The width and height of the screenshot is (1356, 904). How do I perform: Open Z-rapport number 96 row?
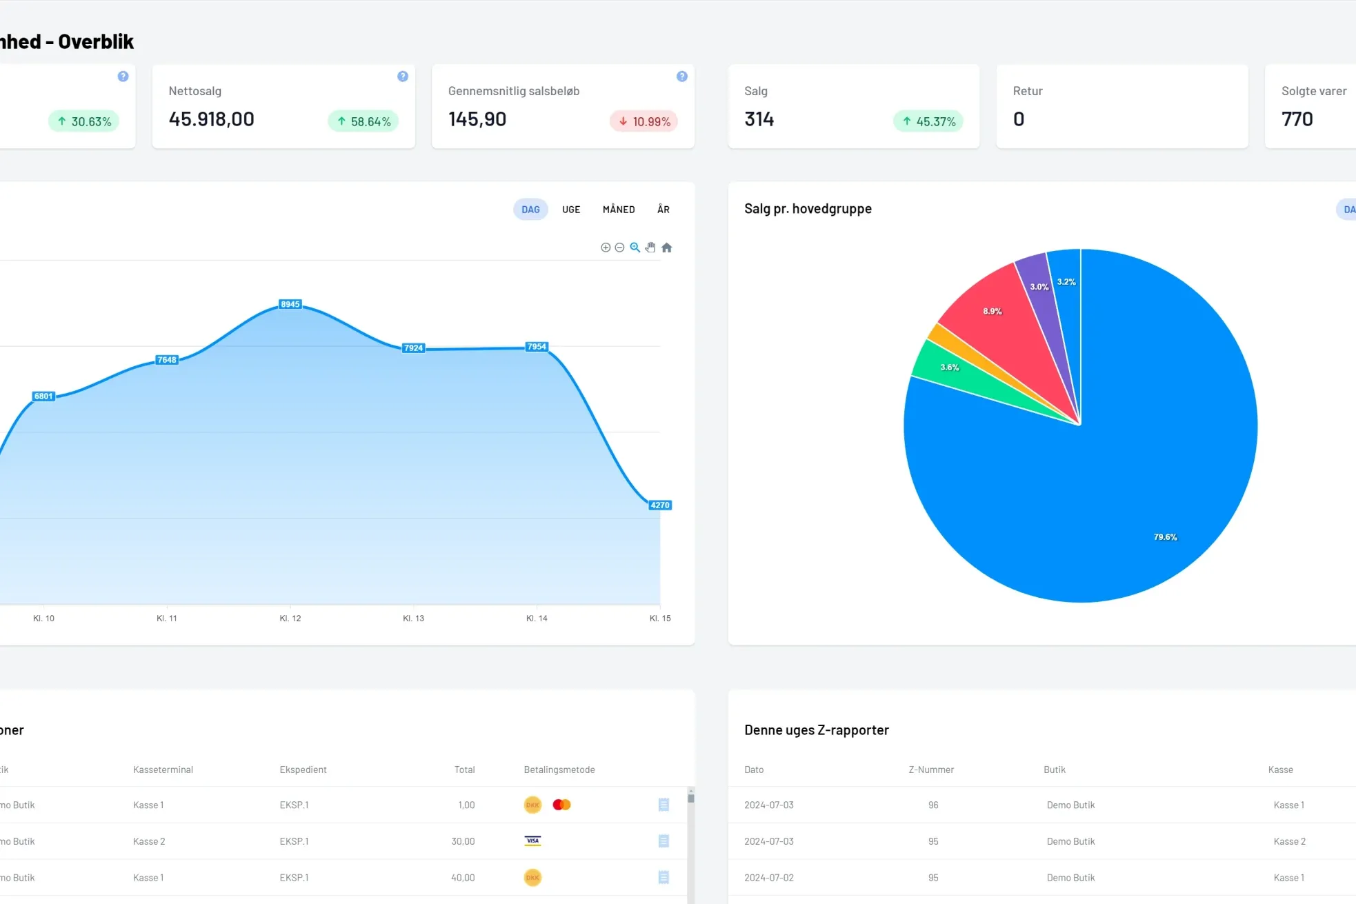pos(933,805)
